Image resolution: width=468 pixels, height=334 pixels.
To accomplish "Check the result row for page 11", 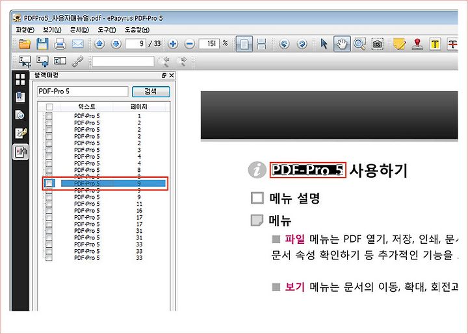I will pyautogui.click(x=49, y=204).
